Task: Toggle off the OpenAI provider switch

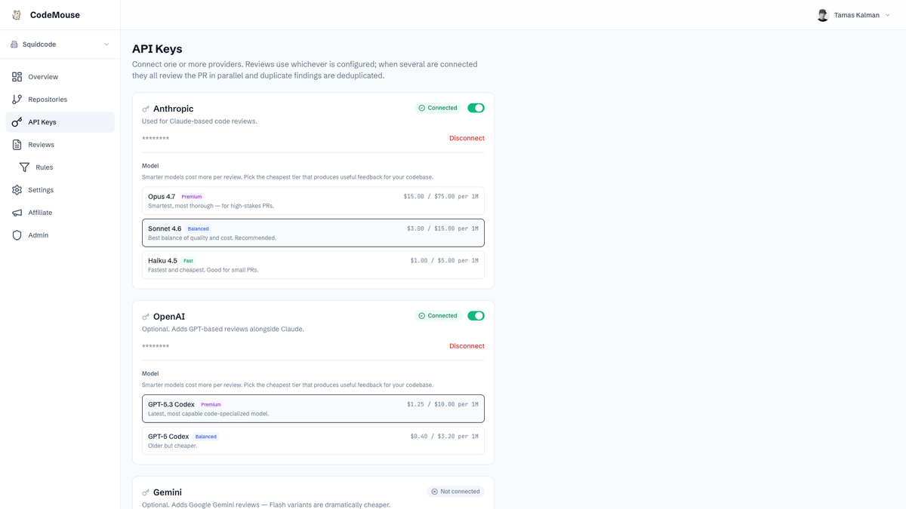Action: (476, 316)
